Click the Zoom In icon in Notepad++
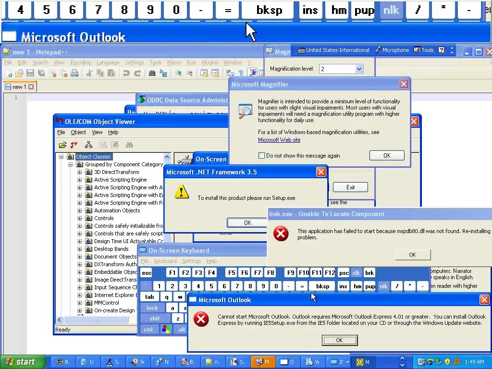Screen dimensions: 492x369 point(178,74)
